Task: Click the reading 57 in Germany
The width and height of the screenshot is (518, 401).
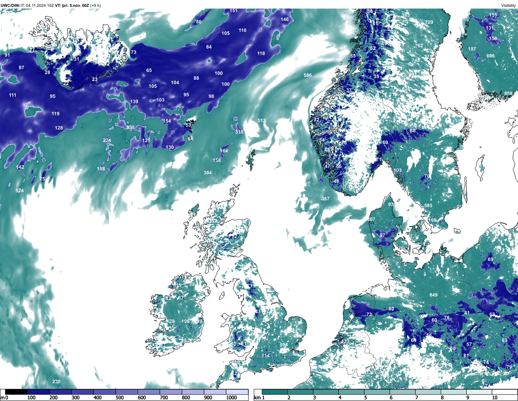Action: pos(469,345)
